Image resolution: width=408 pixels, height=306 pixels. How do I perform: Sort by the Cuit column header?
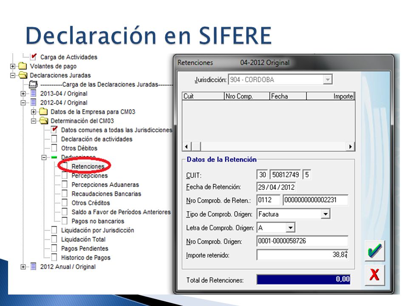click(203, 96)
